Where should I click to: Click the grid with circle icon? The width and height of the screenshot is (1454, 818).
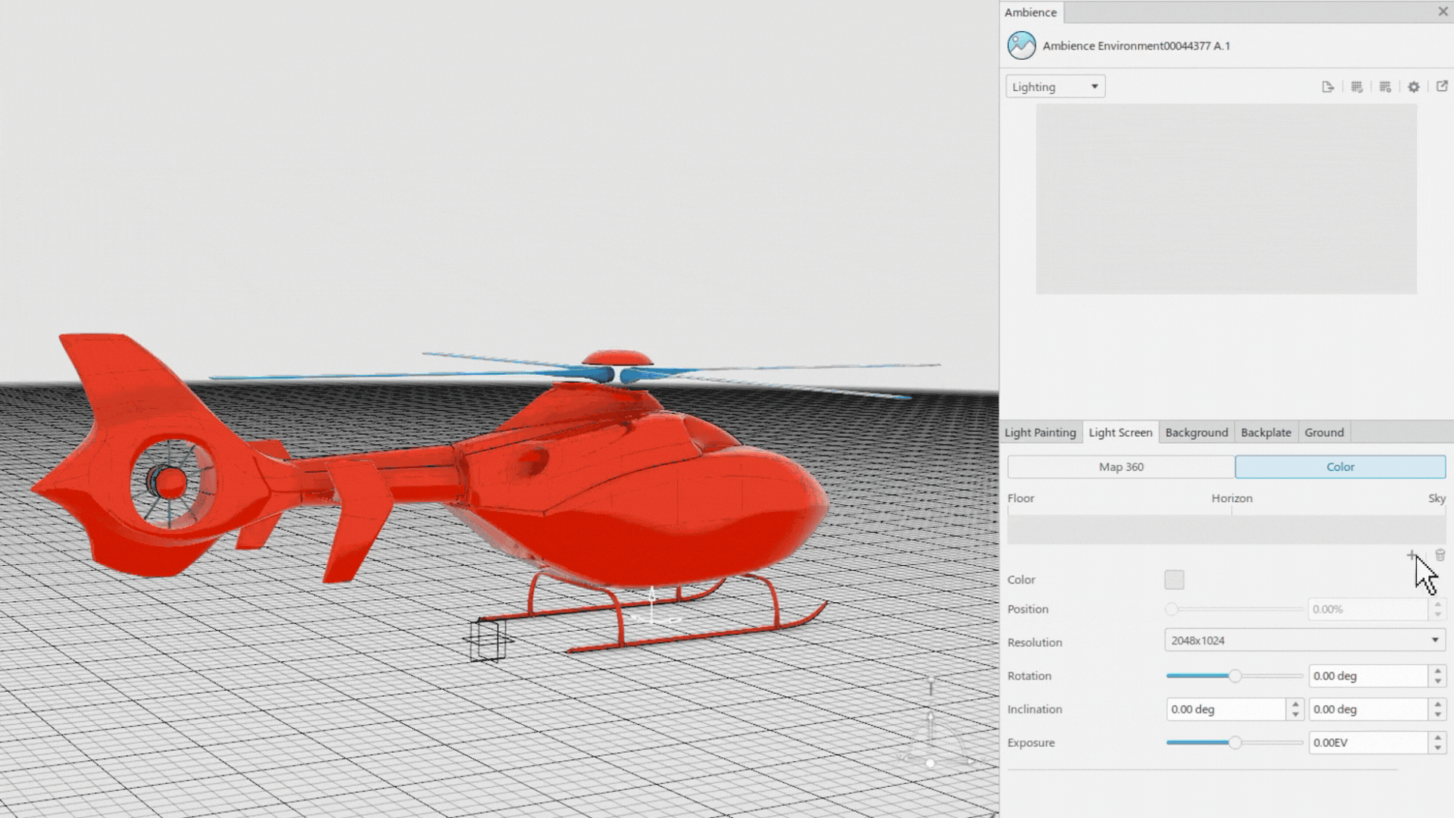click(1385, 87)
